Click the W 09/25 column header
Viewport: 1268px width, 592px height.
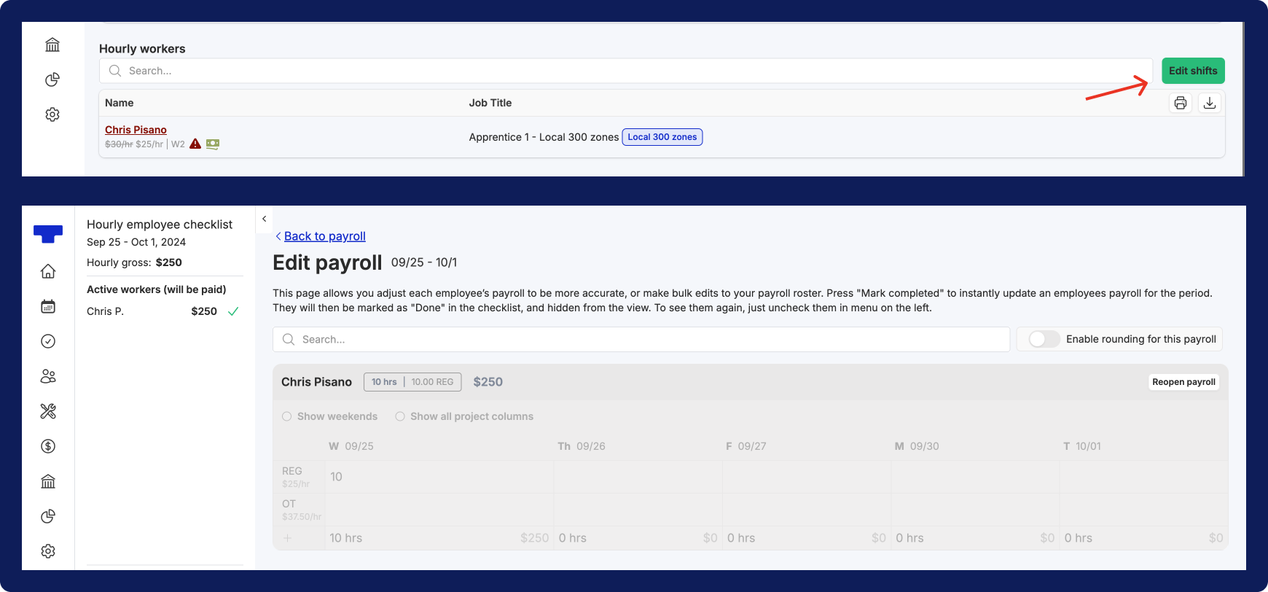(x=351, y=446)
